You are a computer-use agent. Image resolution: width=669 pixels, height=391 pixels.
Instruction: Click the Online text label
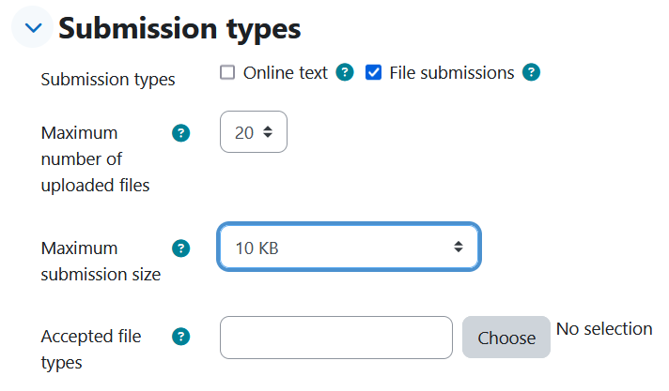click(286, 73)
